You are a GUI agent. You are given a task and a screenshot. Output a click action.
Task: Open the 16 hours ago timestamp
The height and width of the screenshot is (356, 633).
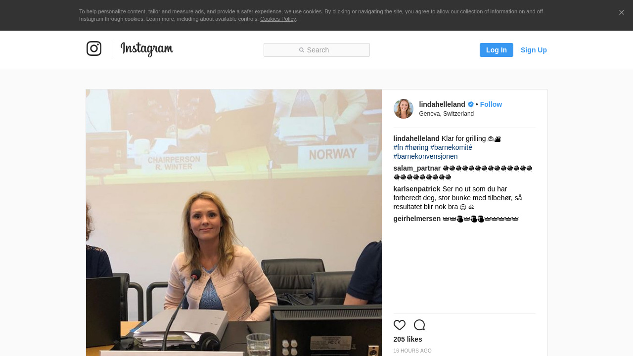coord(412,351)
